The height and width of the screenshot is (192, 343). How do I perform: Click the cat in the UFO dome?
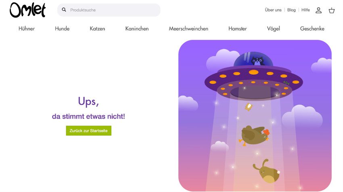pos(257,61)
